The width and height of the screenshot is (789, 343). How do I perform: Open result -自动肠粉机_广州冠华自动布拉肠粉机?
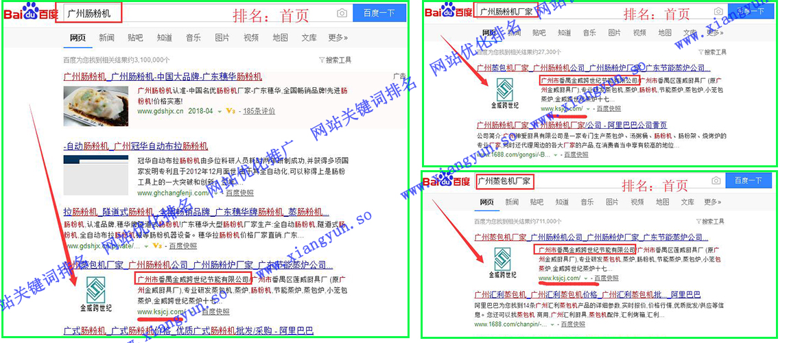[135, 146]
